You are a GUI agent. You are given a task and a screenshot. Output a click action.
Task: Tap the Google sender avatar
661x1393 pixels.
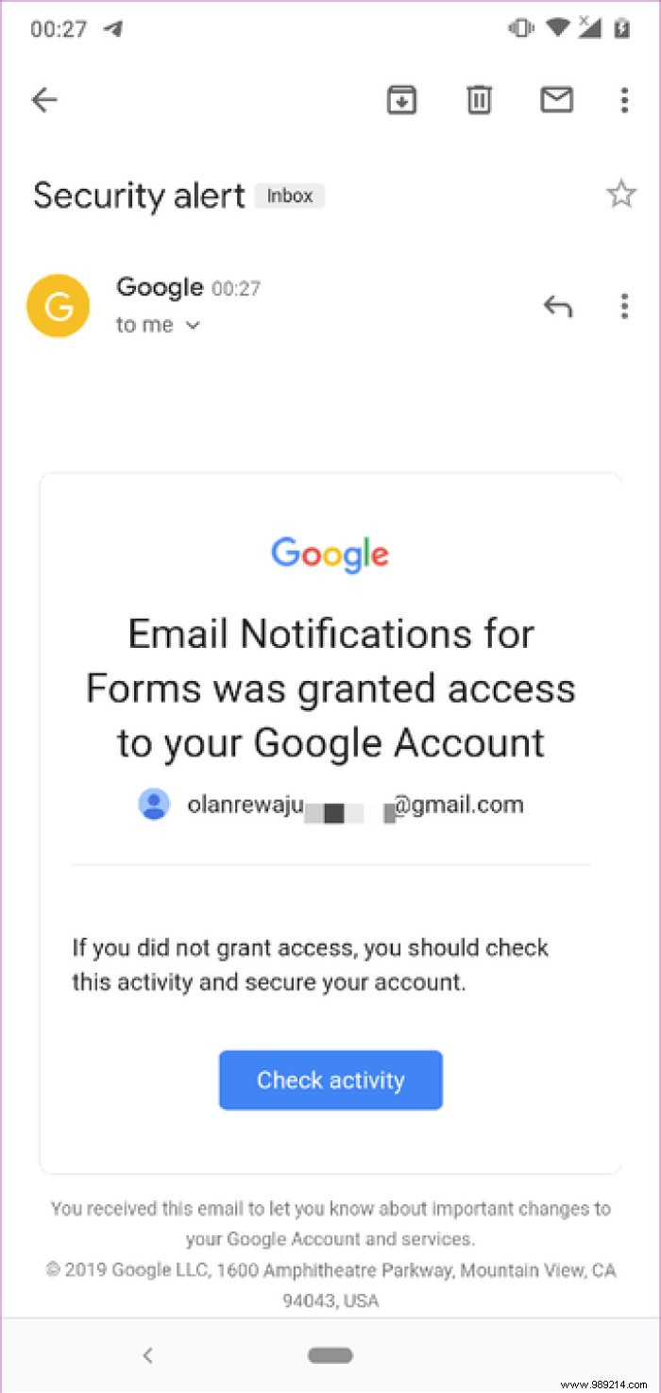[58, 305]
